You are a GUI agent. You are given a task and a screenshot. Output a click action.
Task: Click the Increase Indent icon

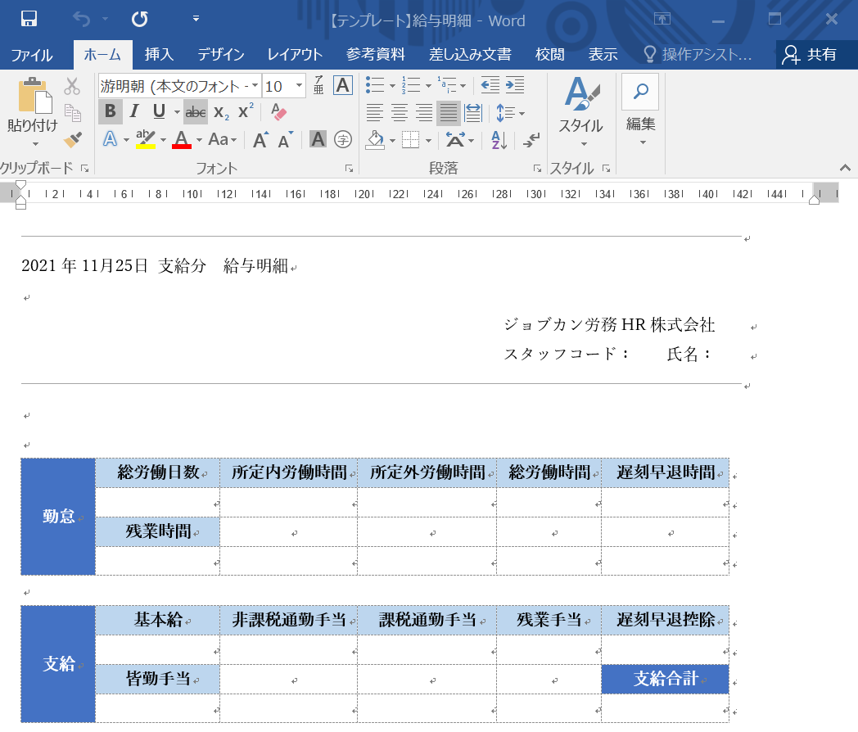(515, 85)
